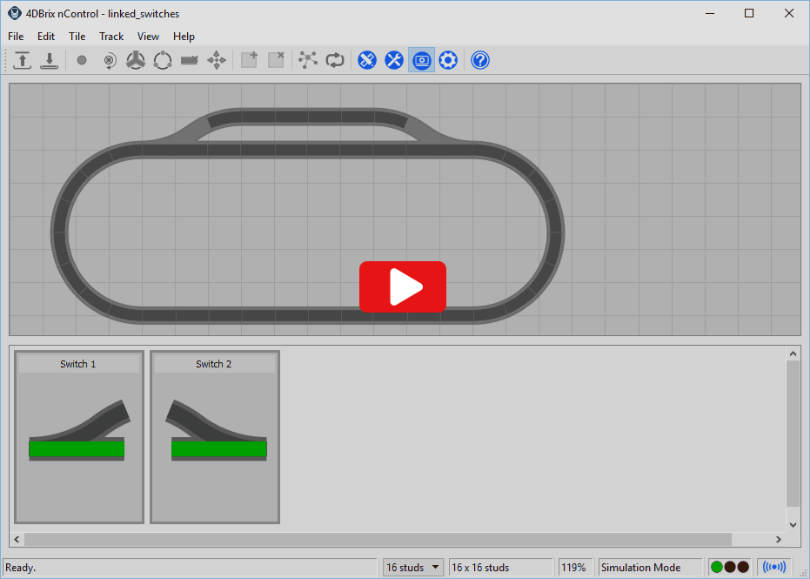This screenshot has height=579, width=810.
Task: Click the vertical scrollbar down arrow
Action: coord(793,525)
